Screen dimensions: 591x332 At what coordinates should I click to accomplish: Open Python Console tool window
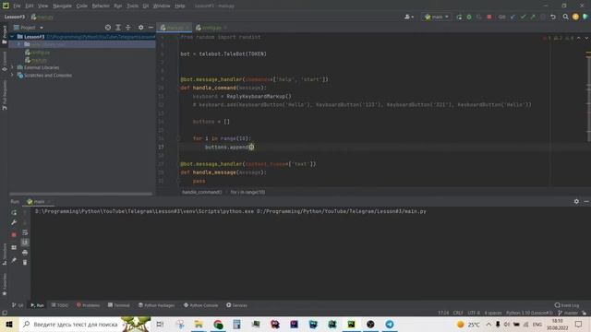tap(200, 305)
